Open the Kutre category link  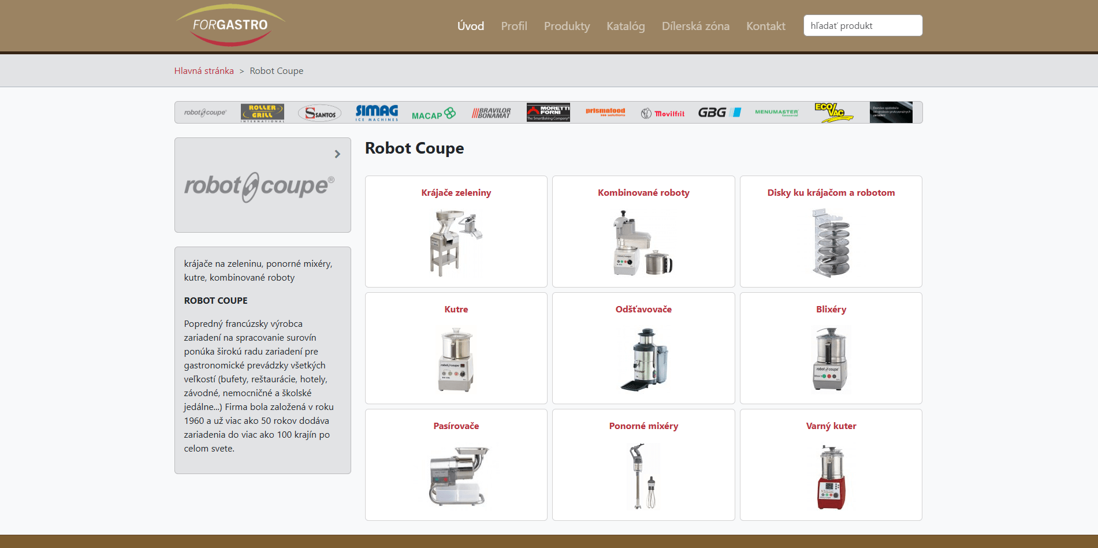click(x=456, y=310)
